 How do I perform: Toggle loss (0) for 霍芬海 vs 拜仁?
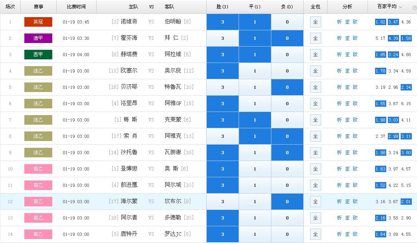[287, 38]
